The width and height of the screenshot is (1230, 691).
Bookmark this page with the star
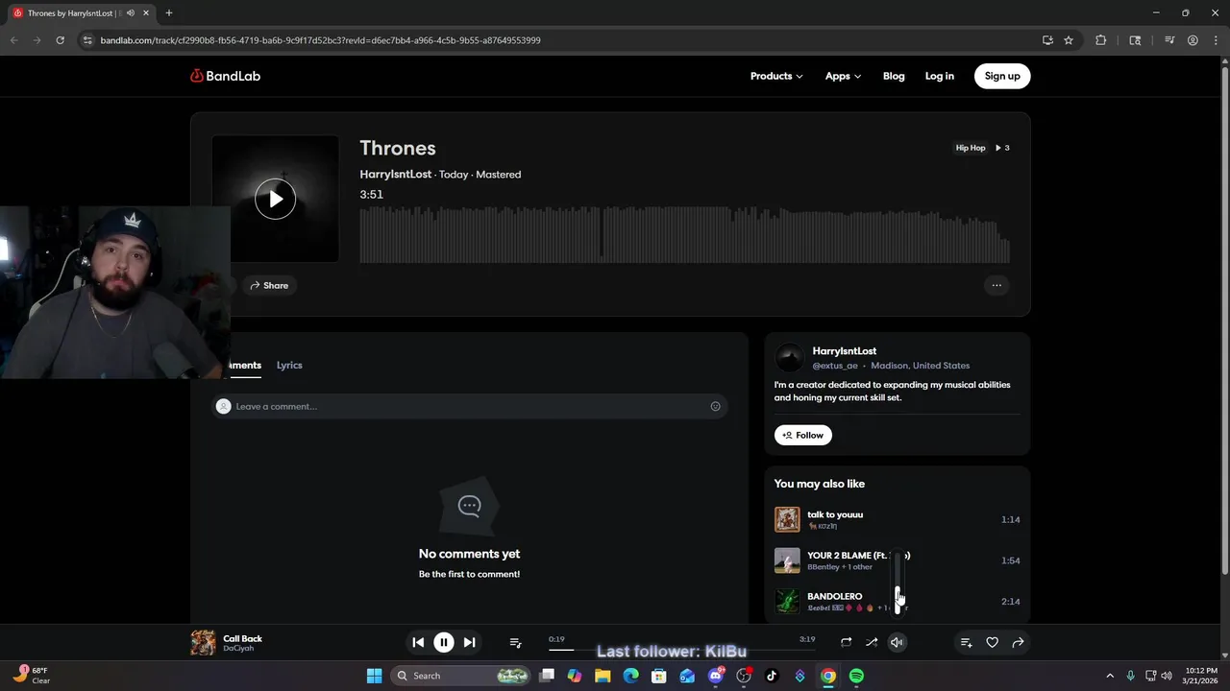click(x=1068, y=40)
